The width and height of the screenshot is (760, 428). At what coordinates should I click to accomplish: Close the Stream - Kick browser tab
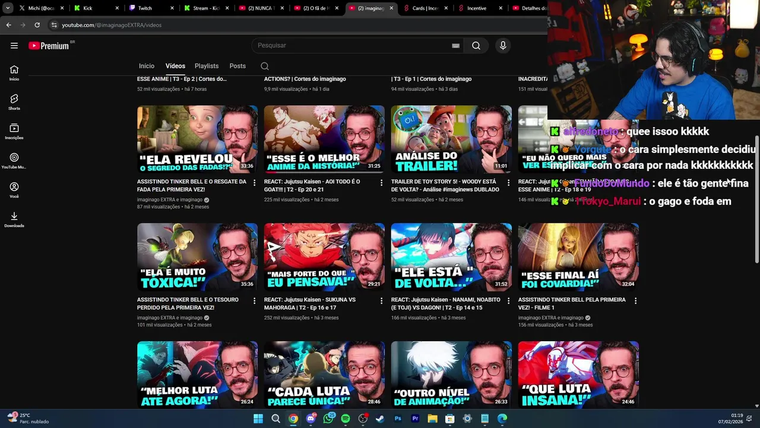[227, 8]
